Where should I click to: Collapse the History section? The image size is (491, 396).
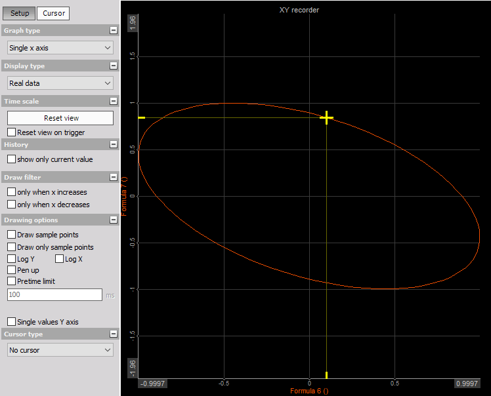(114, 144)
